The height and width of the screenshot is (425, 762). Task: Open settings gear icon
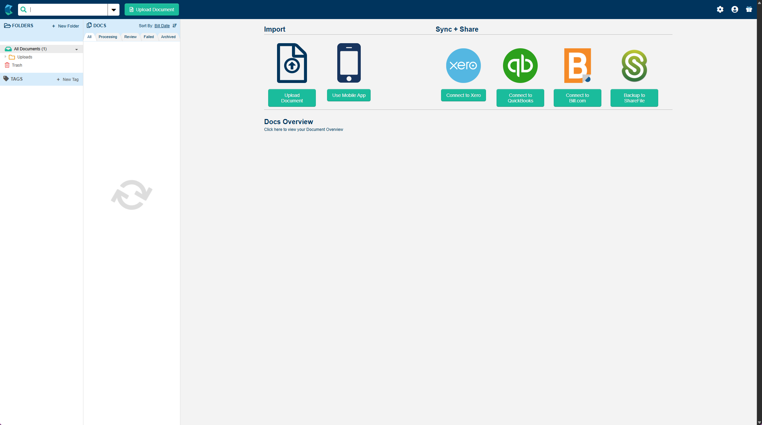tap(720, 10)
